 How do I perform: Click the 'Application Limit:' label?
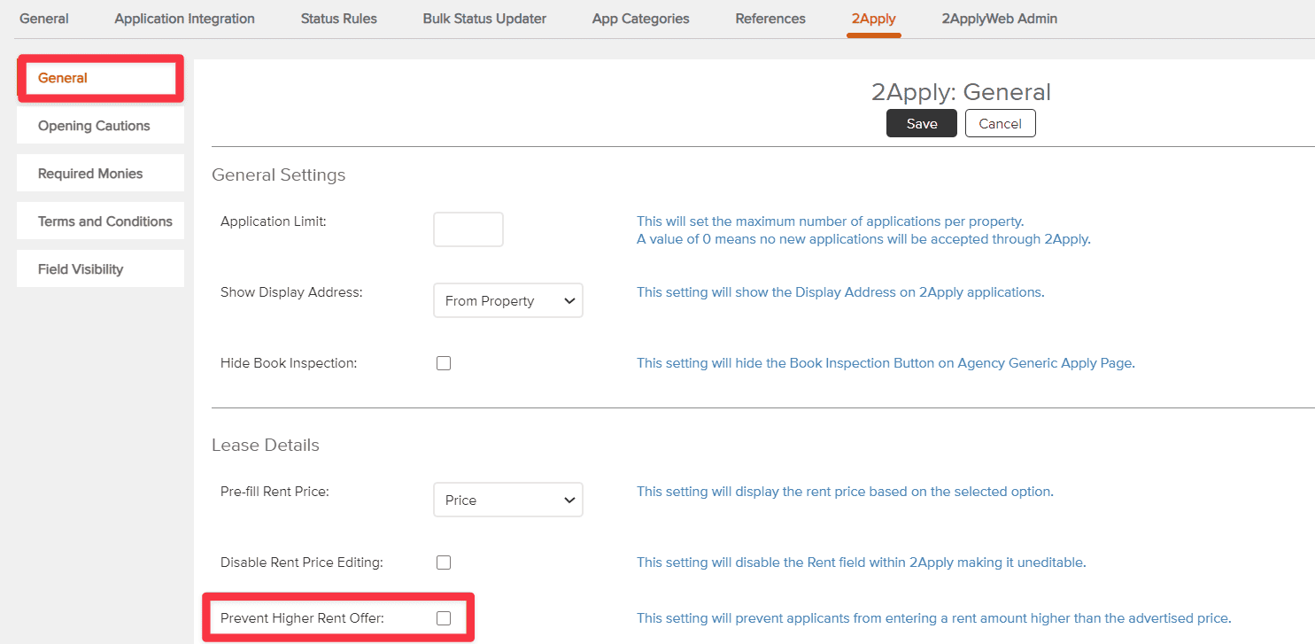(x=274, y=221)
